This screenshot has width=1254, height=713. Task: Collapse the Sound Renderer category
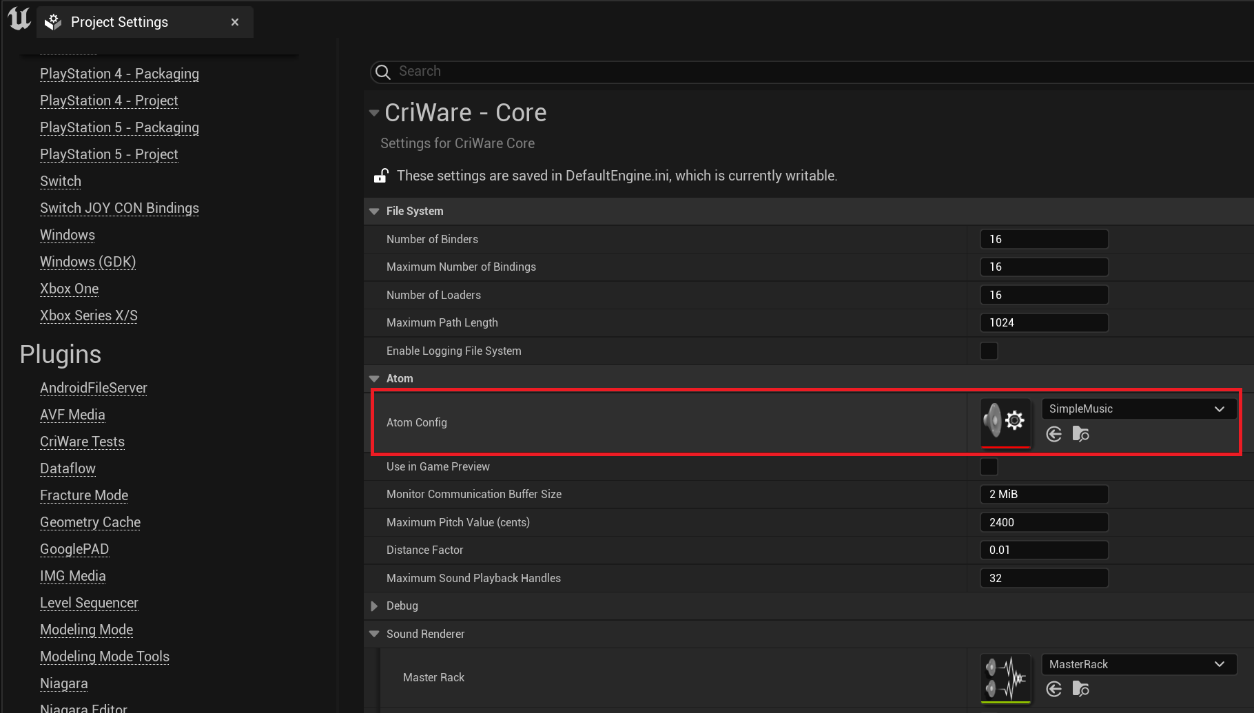374,634
